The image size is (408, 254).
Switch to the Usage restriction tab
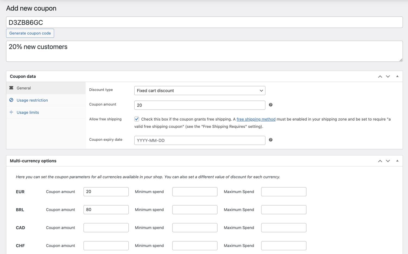point(32,100)
